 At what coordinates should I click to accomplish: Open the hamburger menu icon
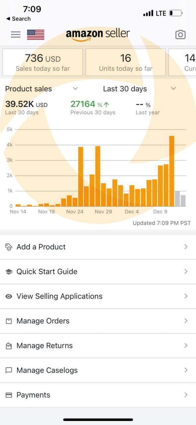pos(16,35)
